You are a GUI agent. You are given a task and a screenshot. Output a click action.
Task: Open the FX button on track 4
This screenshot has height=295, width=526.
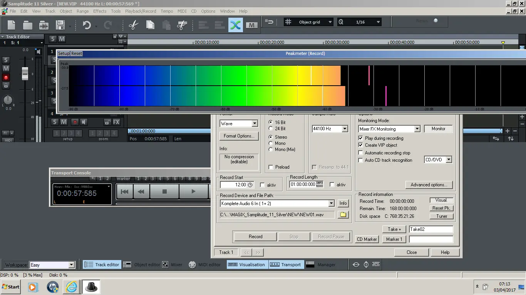click(x=116, y=122)
